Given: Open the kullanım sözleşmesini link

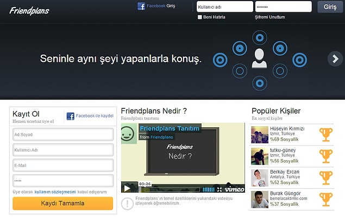Looking at the screenshot, I should [55, 192].
